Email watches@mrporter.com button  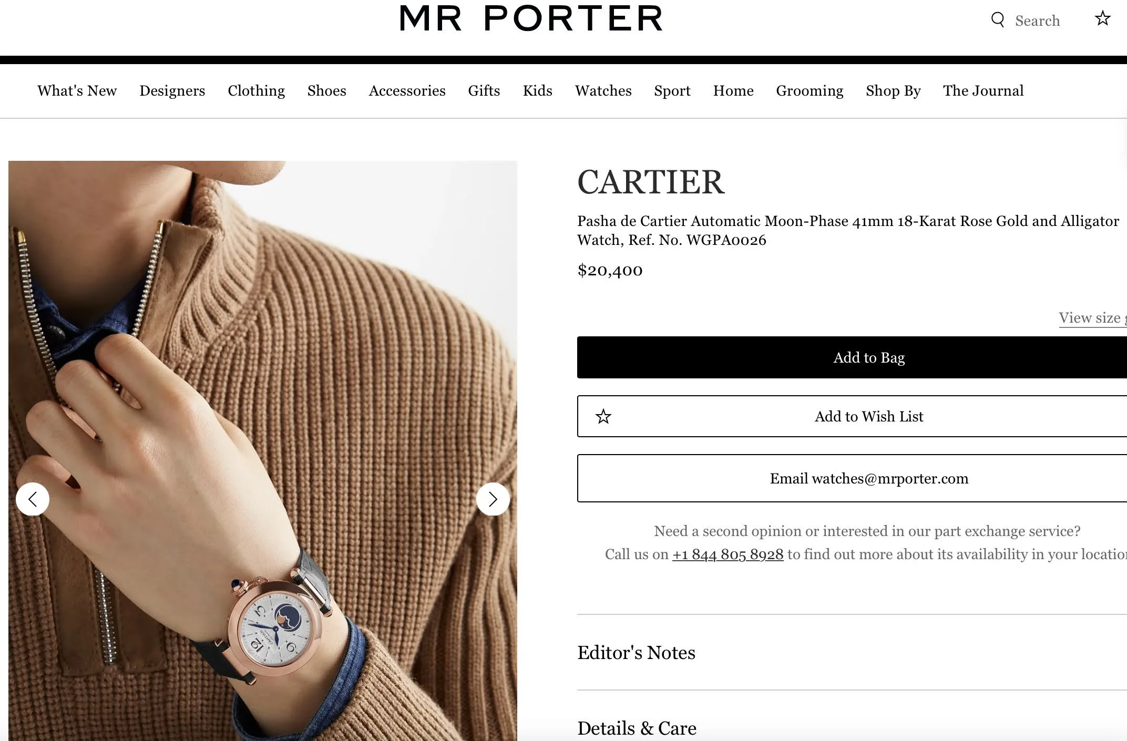click(x=852, y=478)
